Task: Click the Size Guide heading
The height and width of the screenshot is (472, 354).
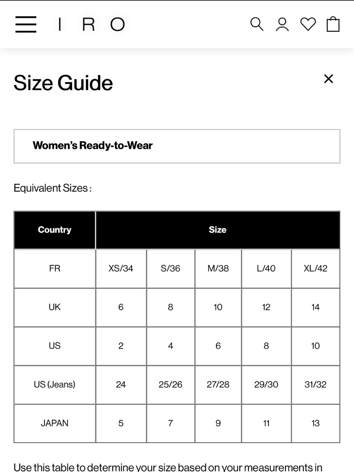Action: [x=63, y=83]
